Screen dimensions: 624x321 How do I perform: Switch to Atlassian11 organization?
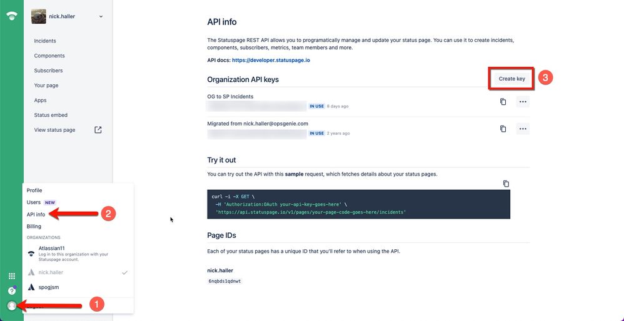[x=78, y=254]
